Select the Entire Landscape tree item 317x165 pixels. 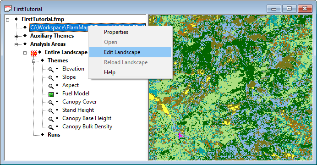tap(66, 52)
